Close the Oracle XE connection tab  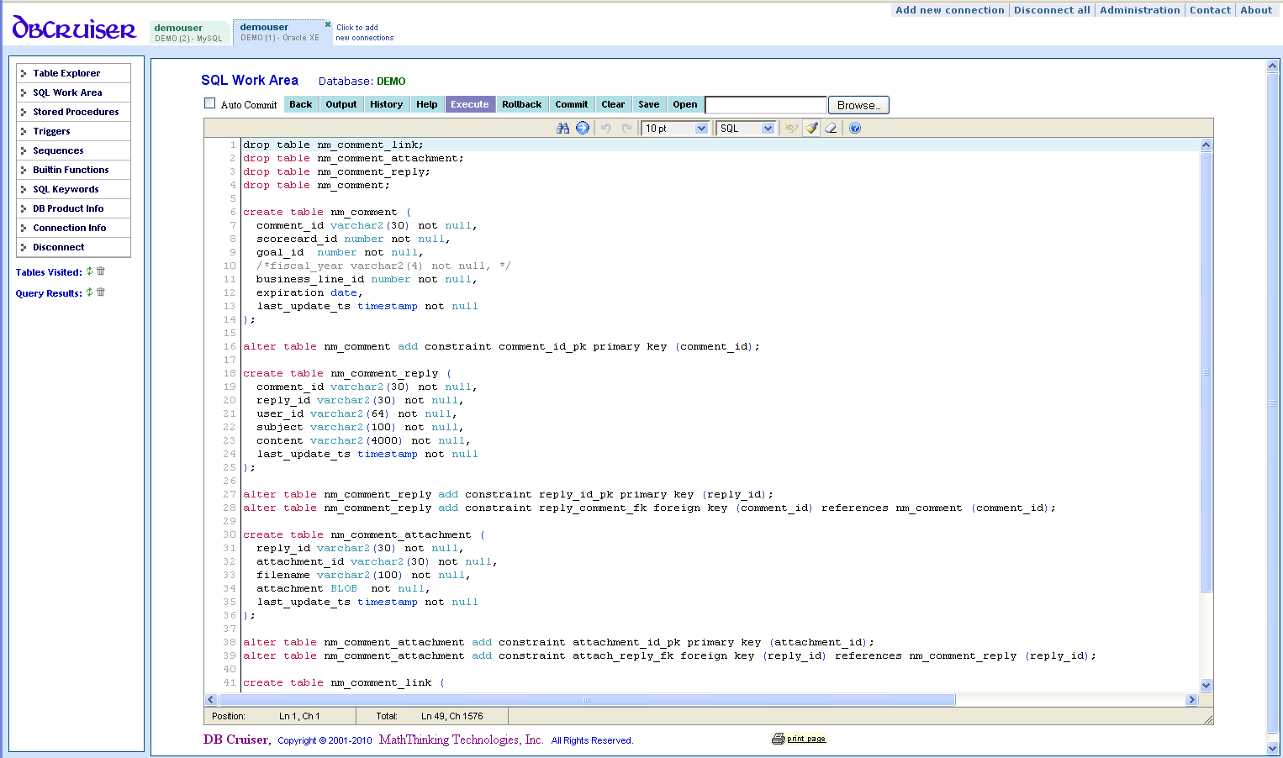(328, 24)
